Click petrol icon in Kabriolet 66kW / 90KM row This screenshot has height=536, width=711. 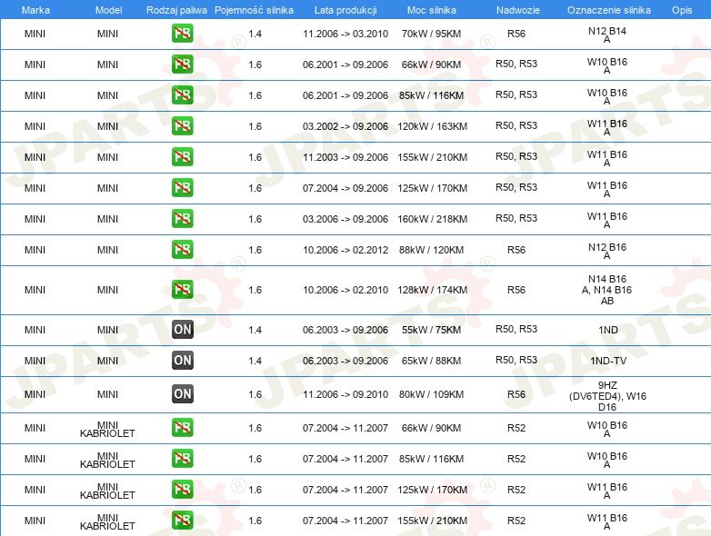(x=182, y=428)
